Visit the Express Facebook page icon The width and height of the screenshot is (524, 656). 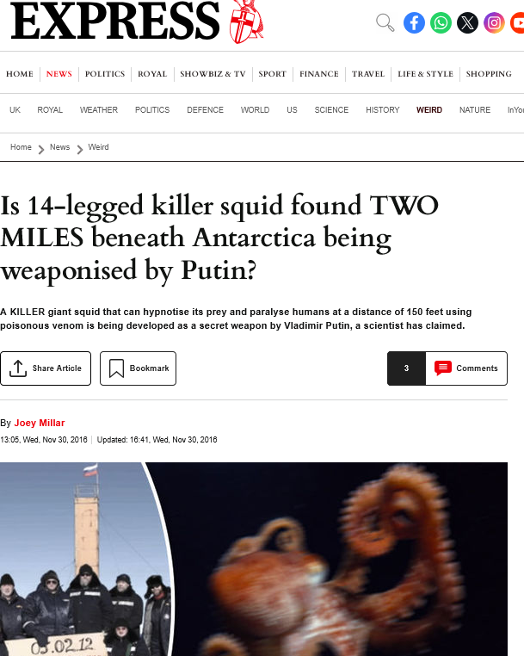pos(414,22)
